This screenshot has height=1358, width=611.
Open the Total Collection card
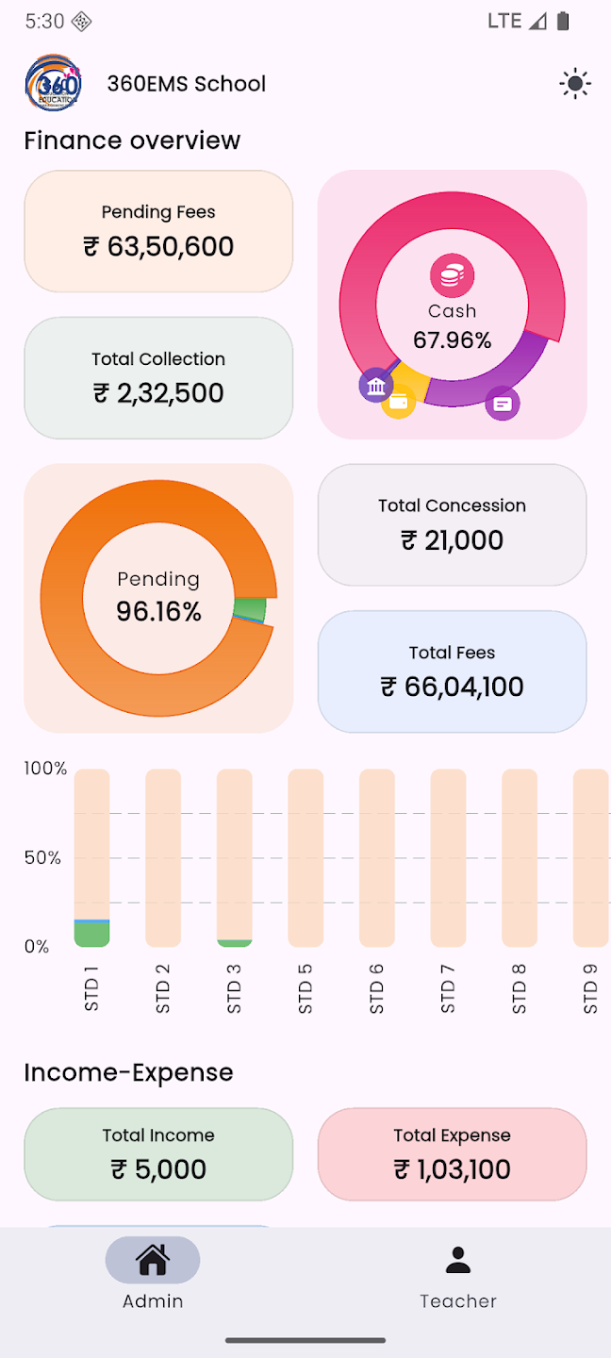158,378
